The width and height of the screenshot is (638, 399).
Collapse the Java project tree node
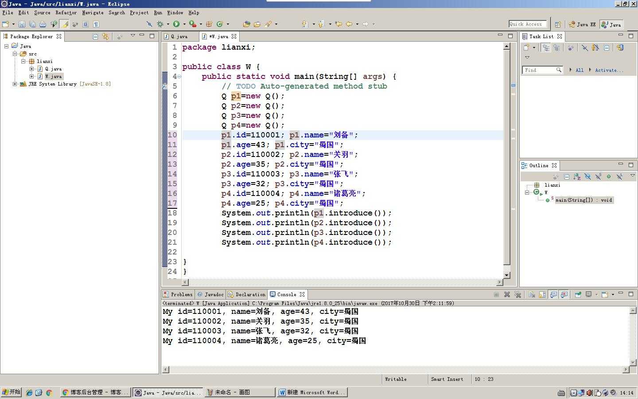tap(6, 46)
